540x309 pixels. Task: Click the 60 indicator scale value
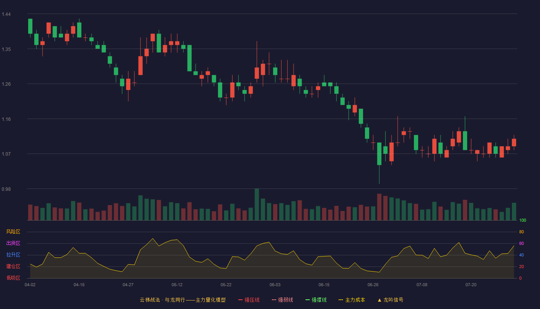click(521, 244)
